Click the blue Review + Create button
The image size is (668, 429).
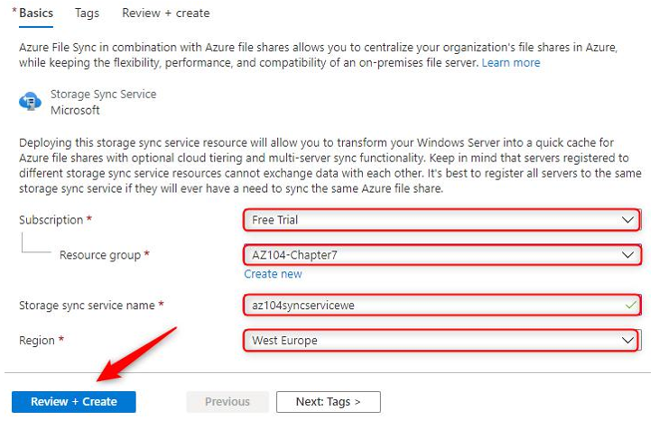click(74, 402)
